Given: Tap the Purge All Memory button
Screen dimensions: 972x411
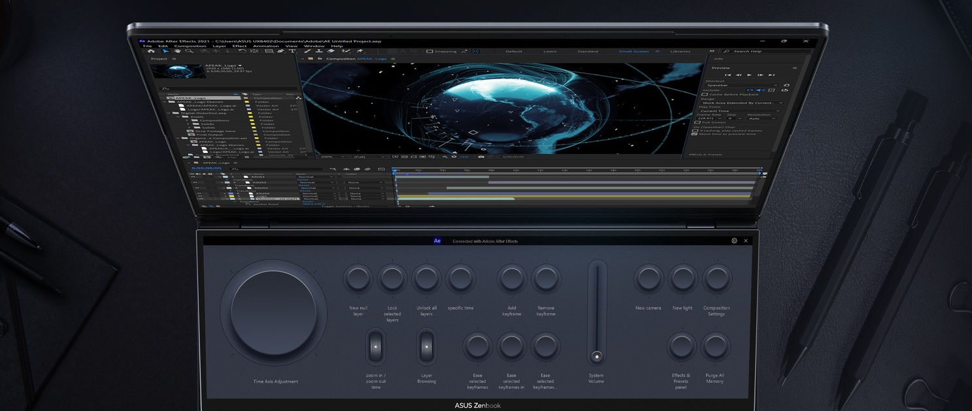Looking at the screenshot, I should pos(715,346).
